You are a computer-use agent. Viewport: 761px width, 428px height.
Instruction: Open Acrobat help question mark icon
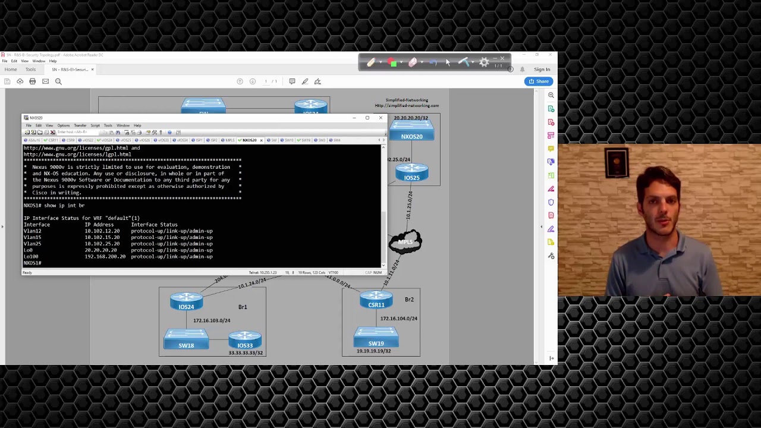point(510,70)
